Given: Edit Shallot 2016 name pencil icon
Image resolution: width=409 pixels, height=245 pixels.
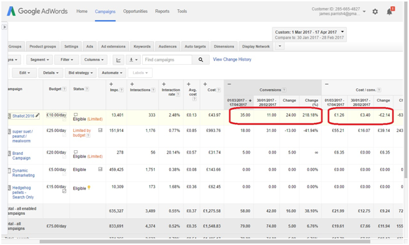Looking at the screenshot, I should (37, 115).
